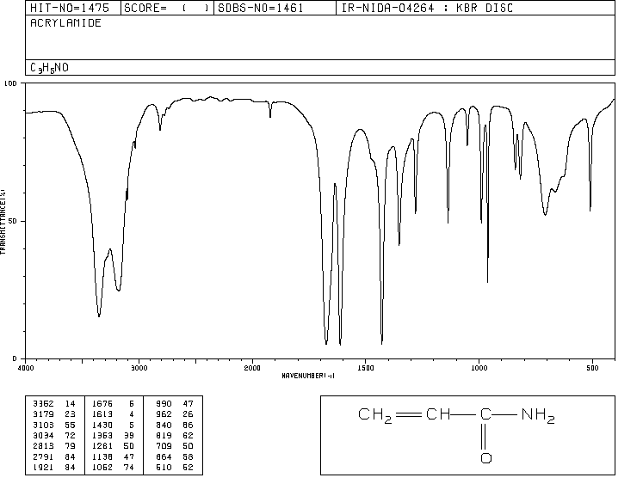Click the 1500 x-axis tick label
The width and height of the screenshot is (643, 490).
coord(366,368)
